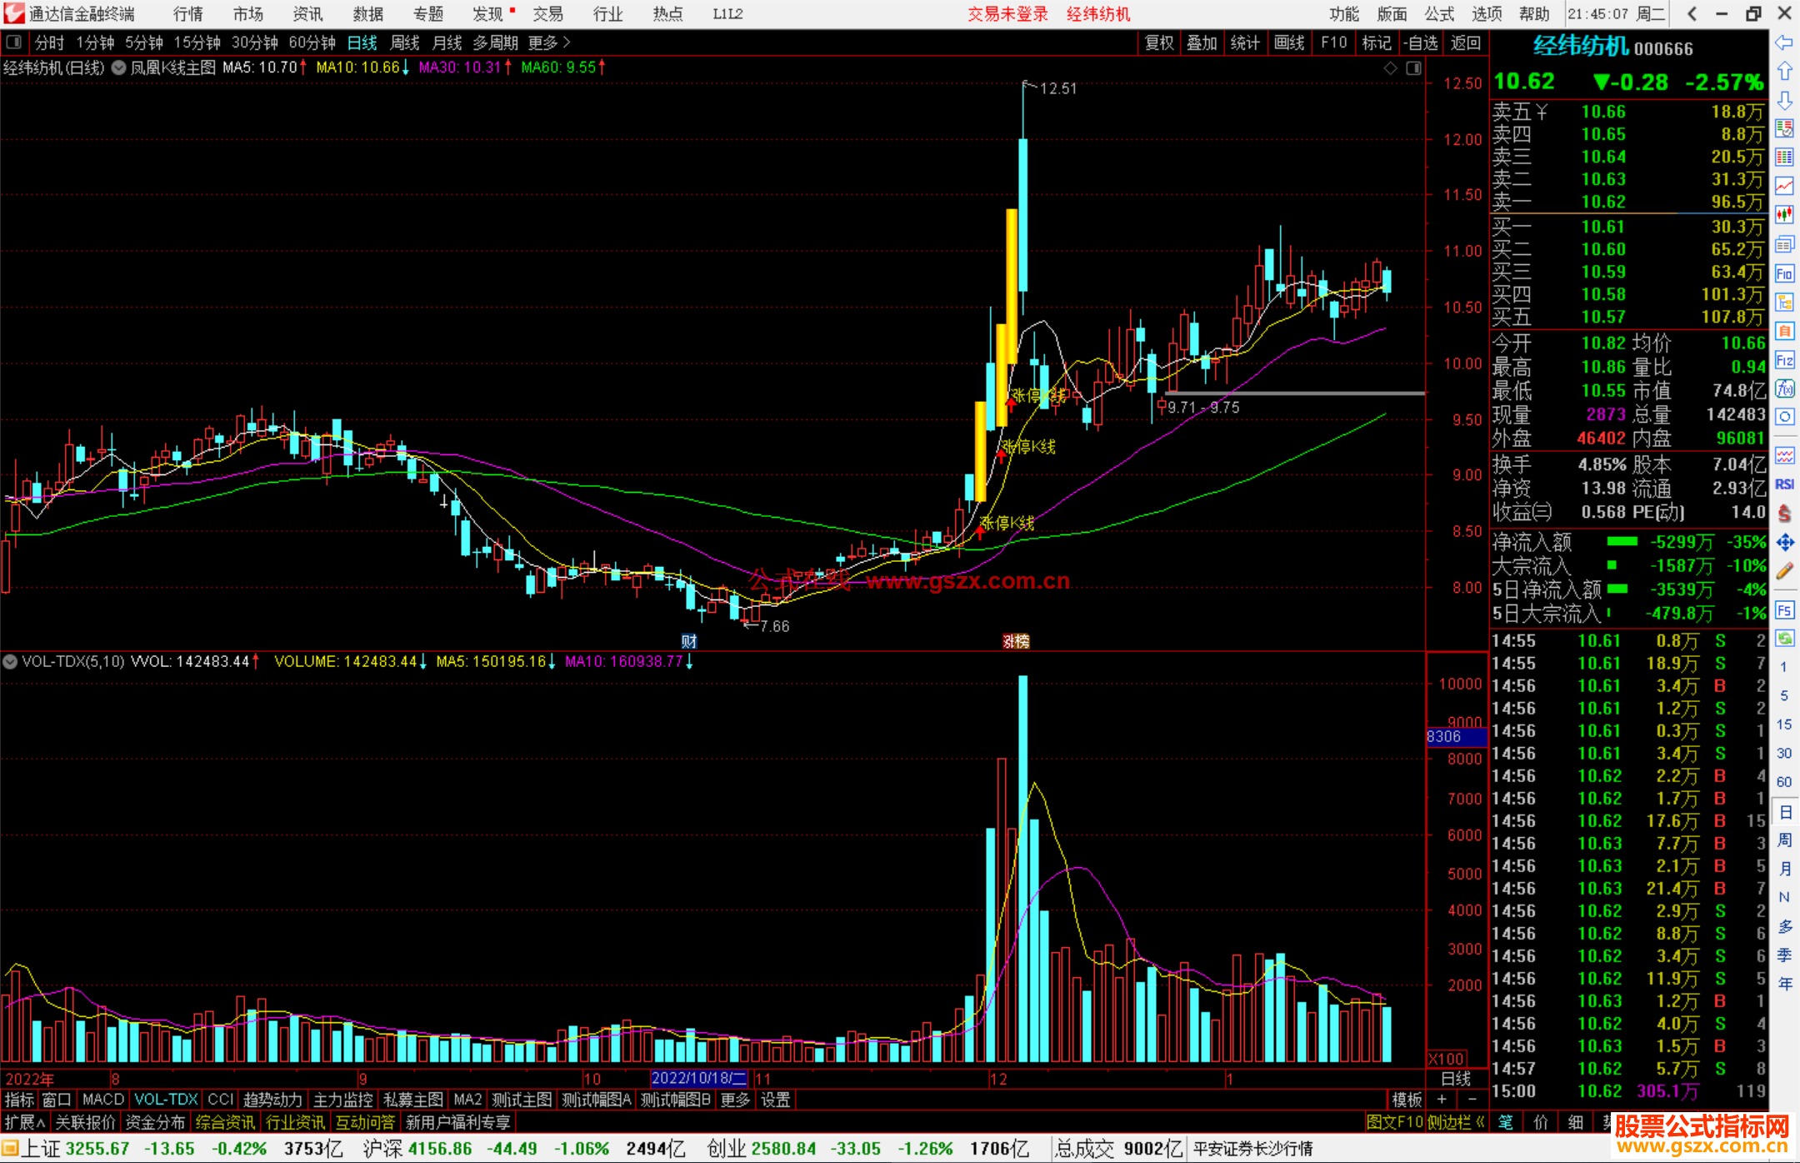The image size is (1800, 1163).
Task: Collapse the 侧边栏 sidebar panel
Action: pos(1457,1122)
